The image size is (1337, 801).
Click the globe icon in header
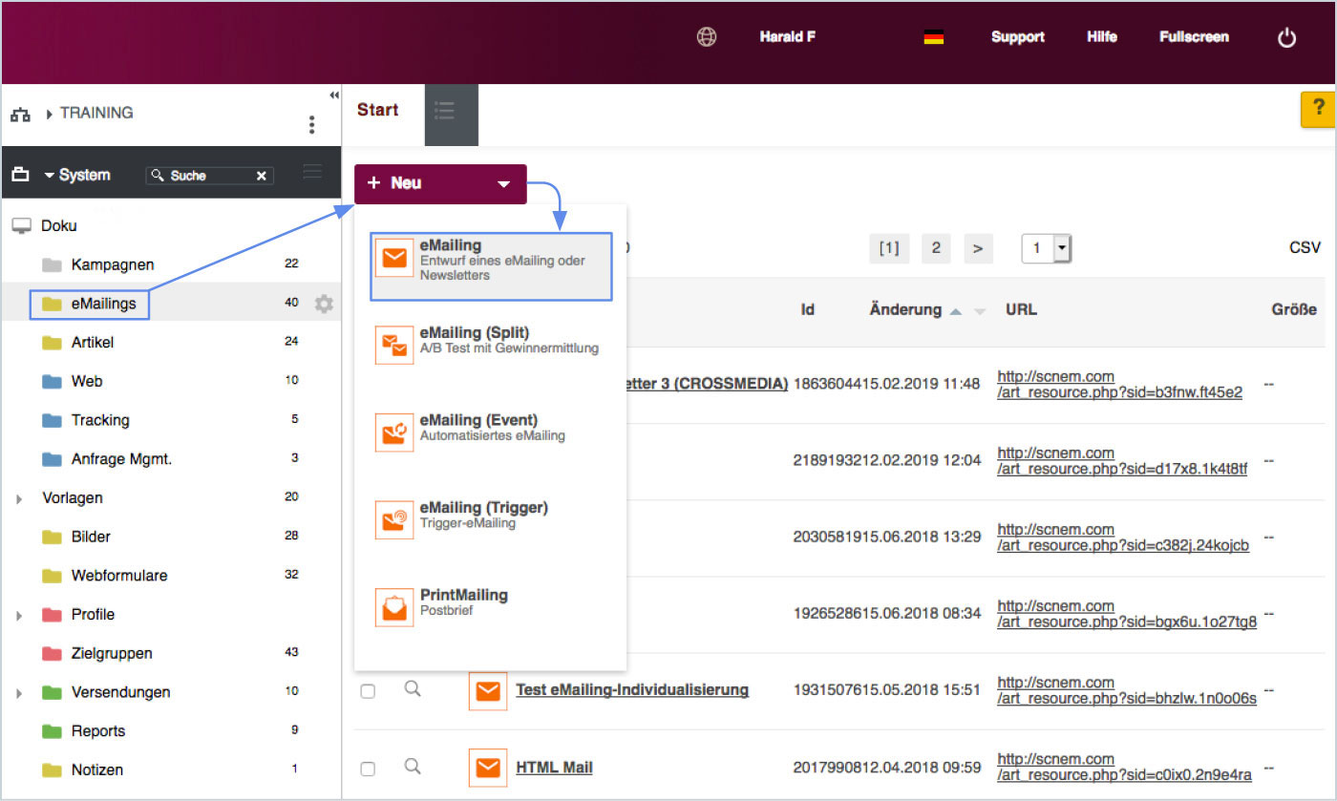tap(707, 37)
